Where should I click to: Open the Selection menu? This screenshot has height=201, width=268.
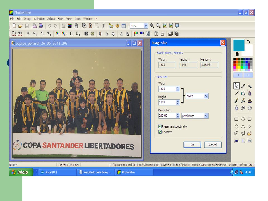[39, 19]
